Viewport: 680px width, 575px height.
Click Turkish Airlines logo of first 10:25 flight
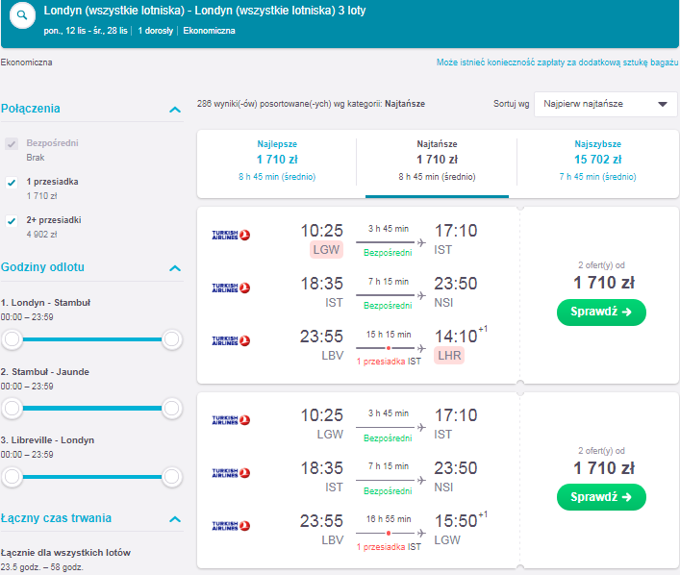(231, 235)
